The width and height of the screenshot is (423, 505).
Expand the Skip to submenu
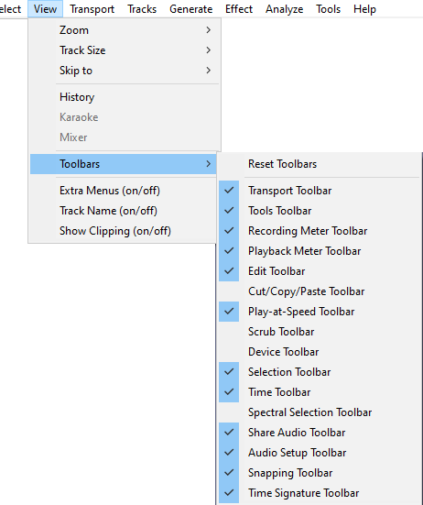coord(124,71)
